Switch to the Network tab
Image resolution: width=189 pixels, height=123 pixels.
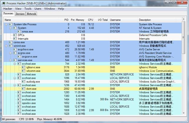coord(31,14)
